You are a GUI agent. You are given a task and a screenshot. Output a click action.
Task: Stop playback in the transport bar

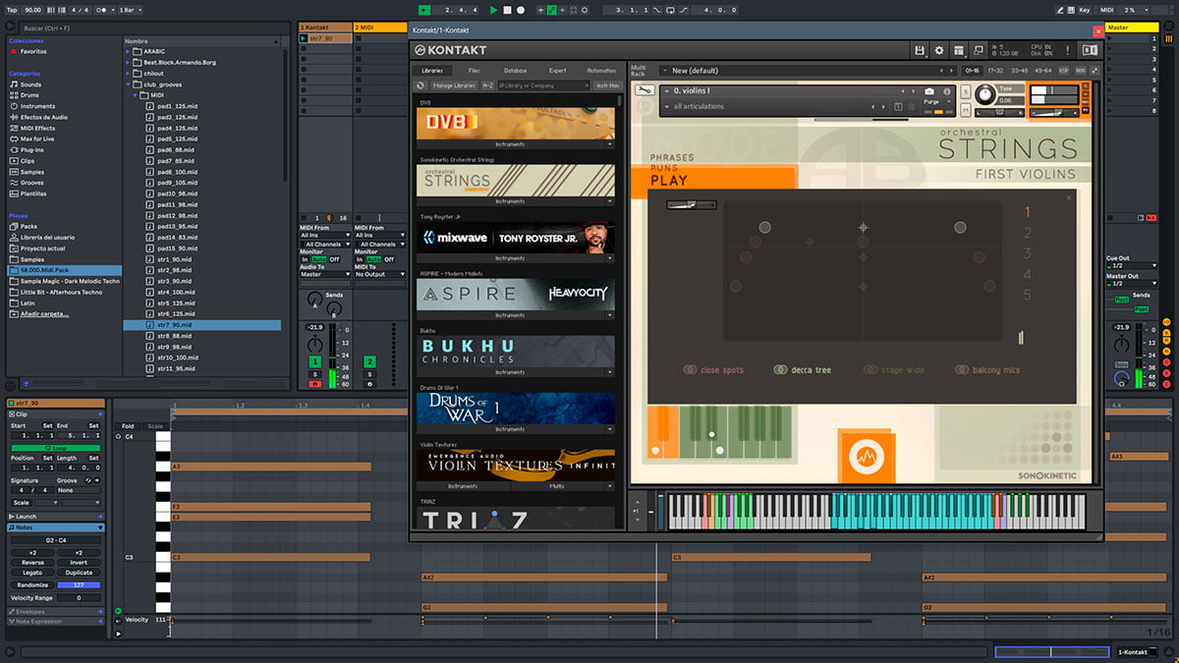pyautogui.click(x=507, y=10)
